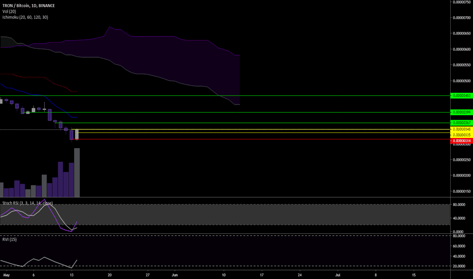Click 0.00000150 on the price axis
Viewport: 473px width, 279px height.
pos(461,191)
